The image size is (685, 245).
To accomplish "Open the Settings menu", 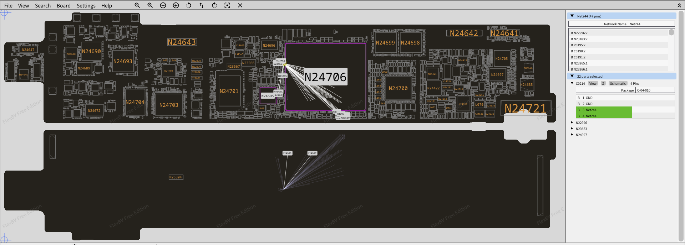I will [86, 6].
